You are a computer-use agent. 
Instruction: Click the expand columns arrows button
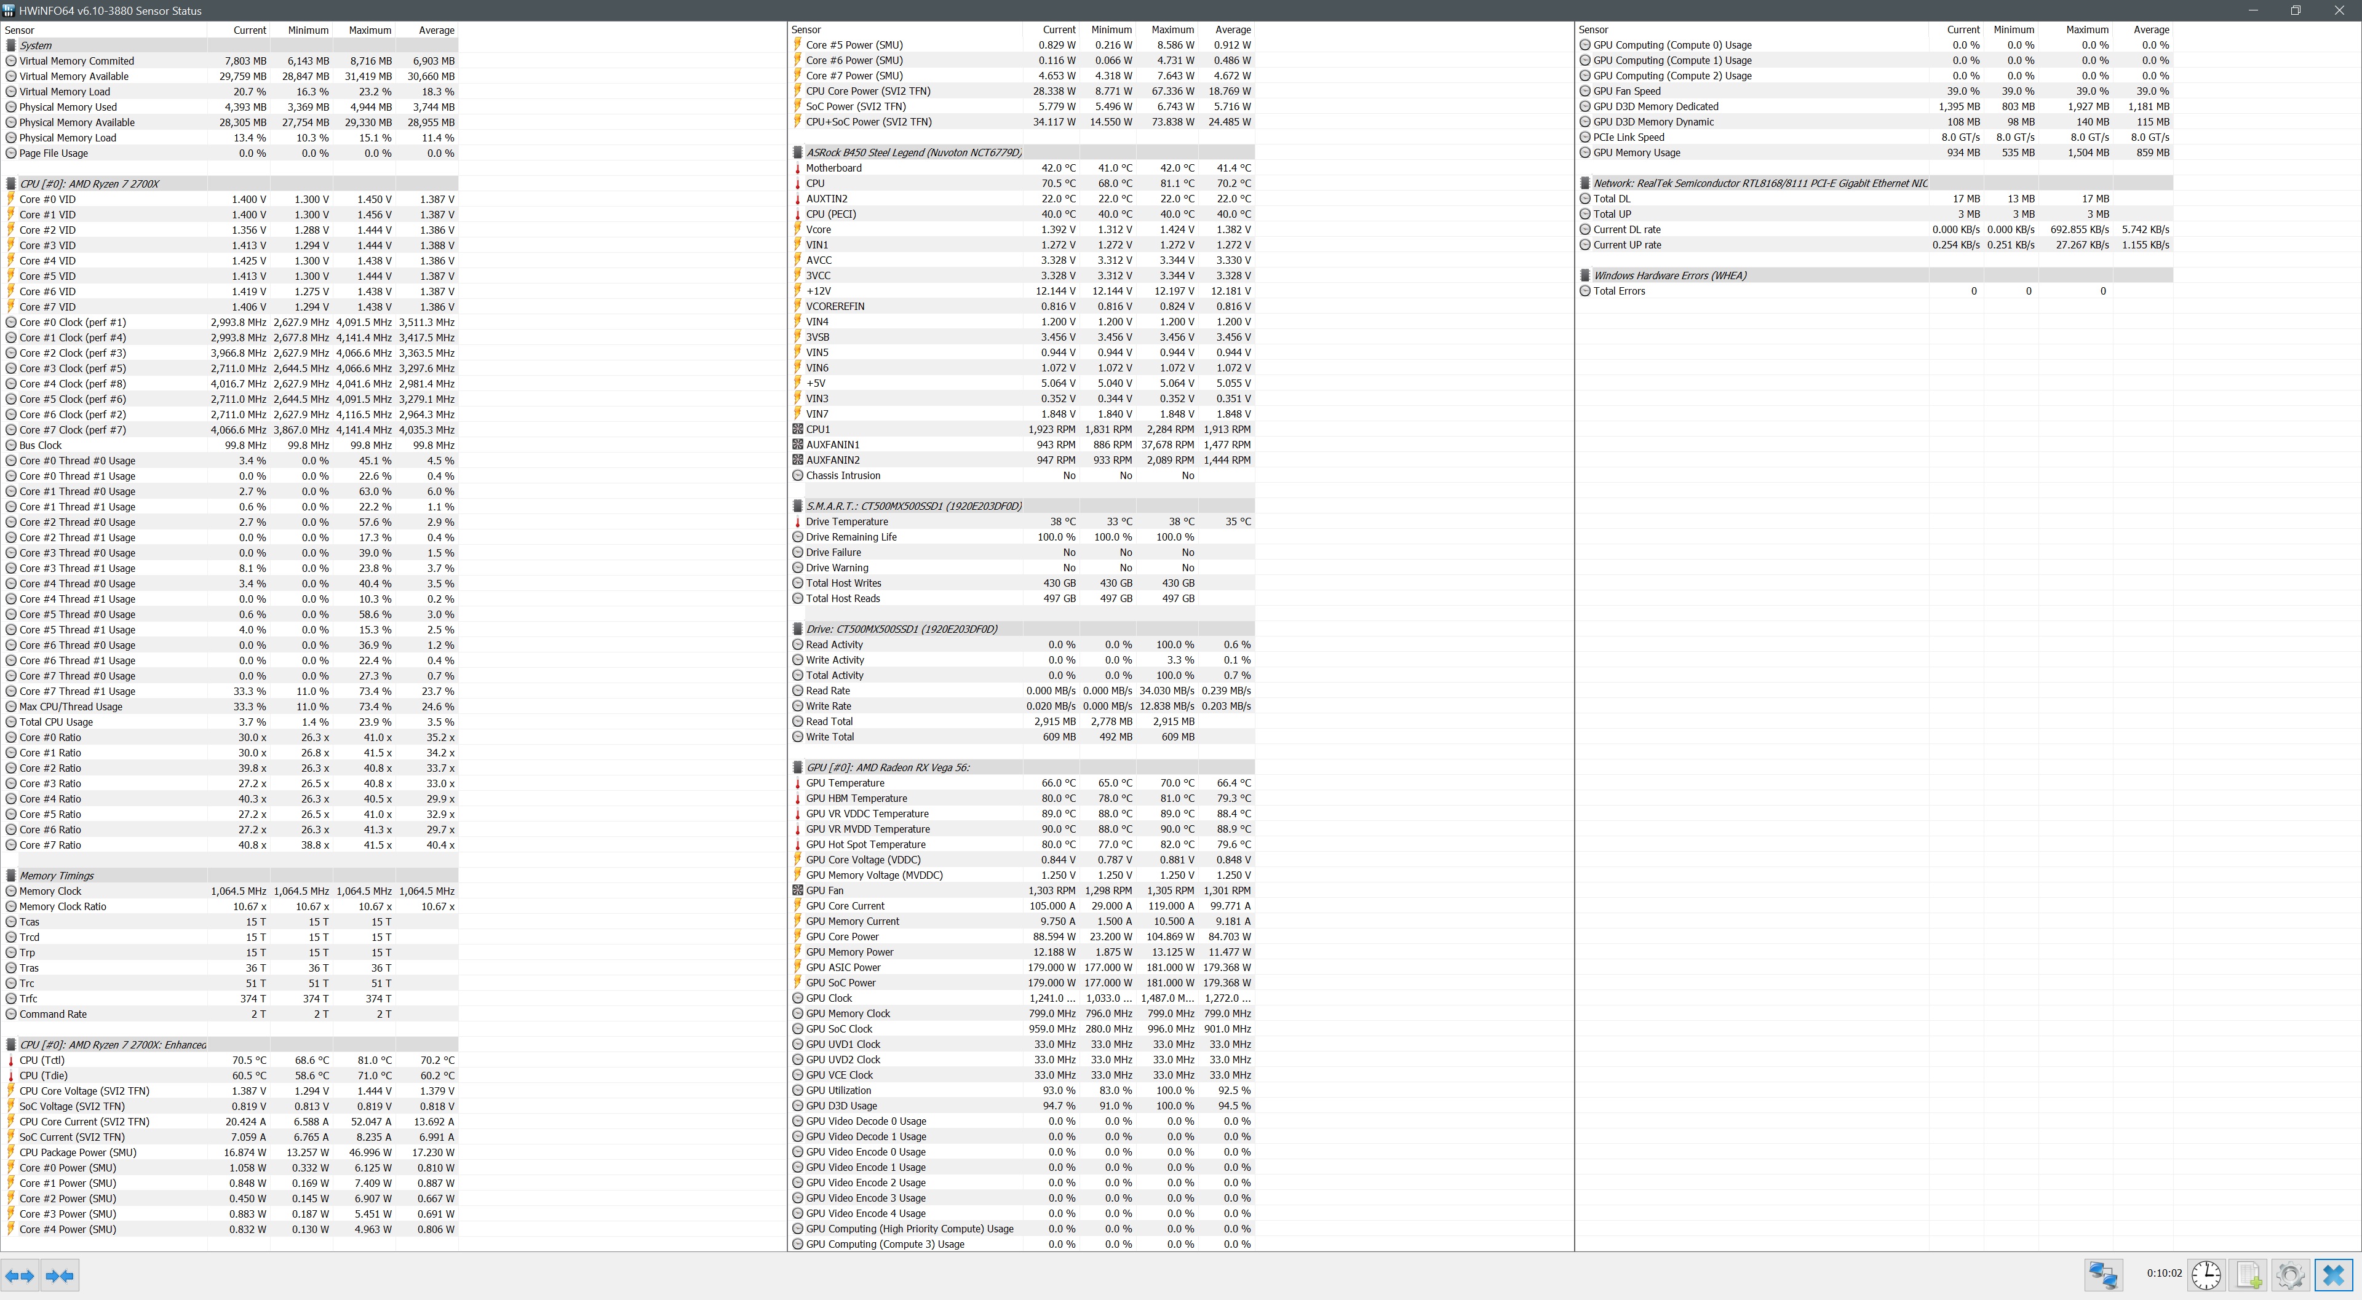19,1275
